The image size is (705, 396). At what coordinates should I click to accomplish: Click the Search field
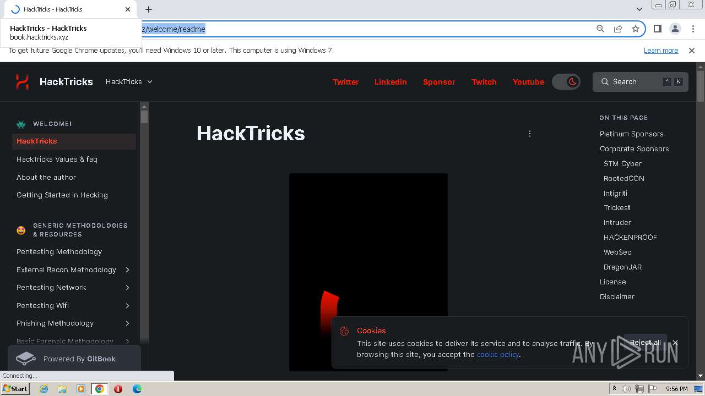[641, 81]
